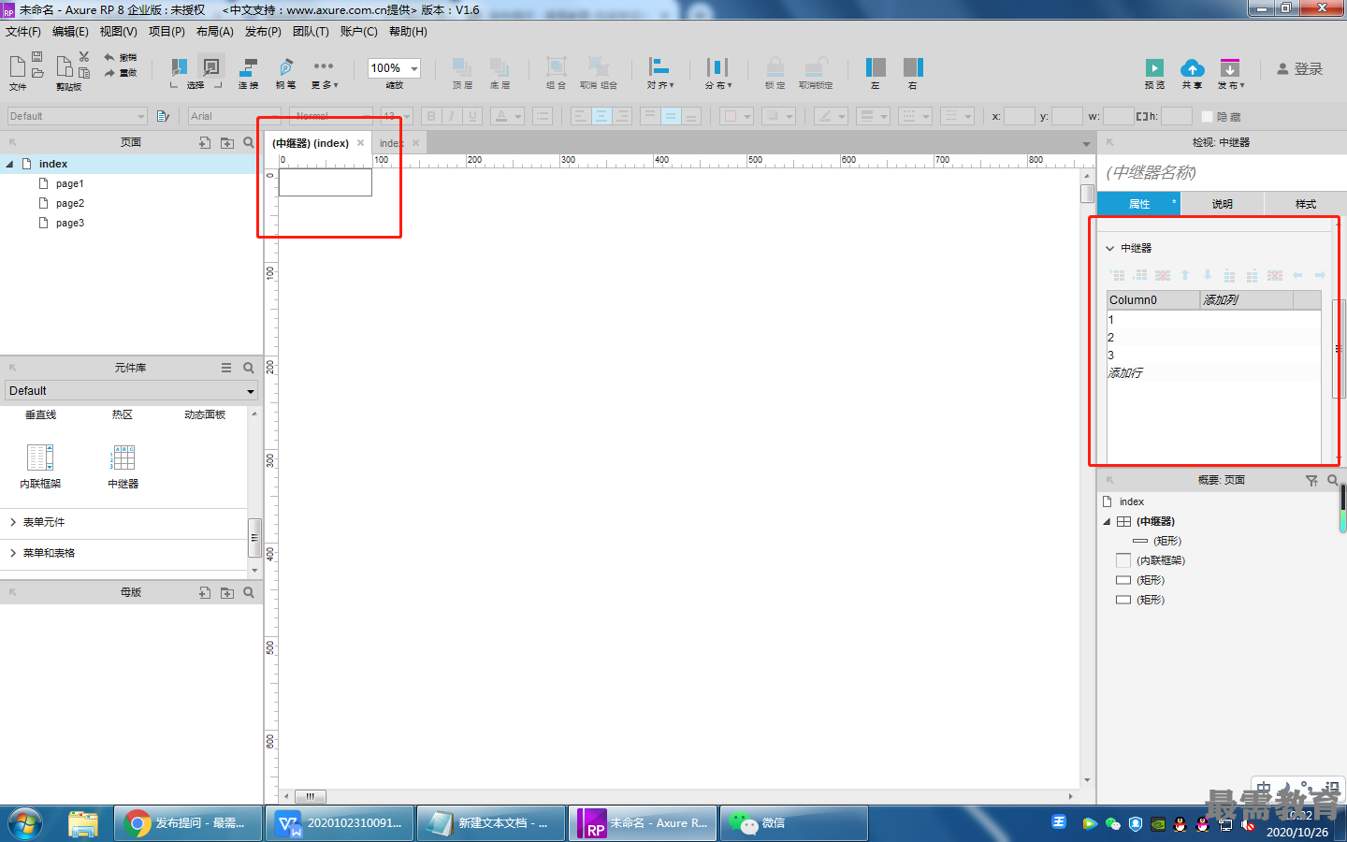Toggle center text alignment button

pyautogui.click(x=601, y=116)
